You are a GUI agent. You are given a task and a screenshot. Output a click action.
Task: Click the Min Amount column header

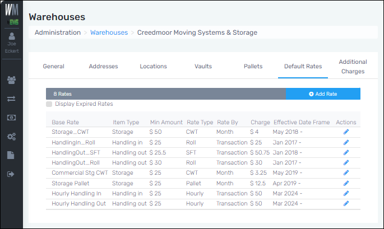[166, 122]
